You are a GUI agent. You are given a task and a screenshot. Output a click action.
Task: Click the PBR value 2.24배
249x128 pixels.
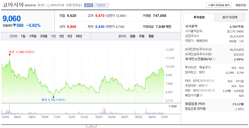227,91
